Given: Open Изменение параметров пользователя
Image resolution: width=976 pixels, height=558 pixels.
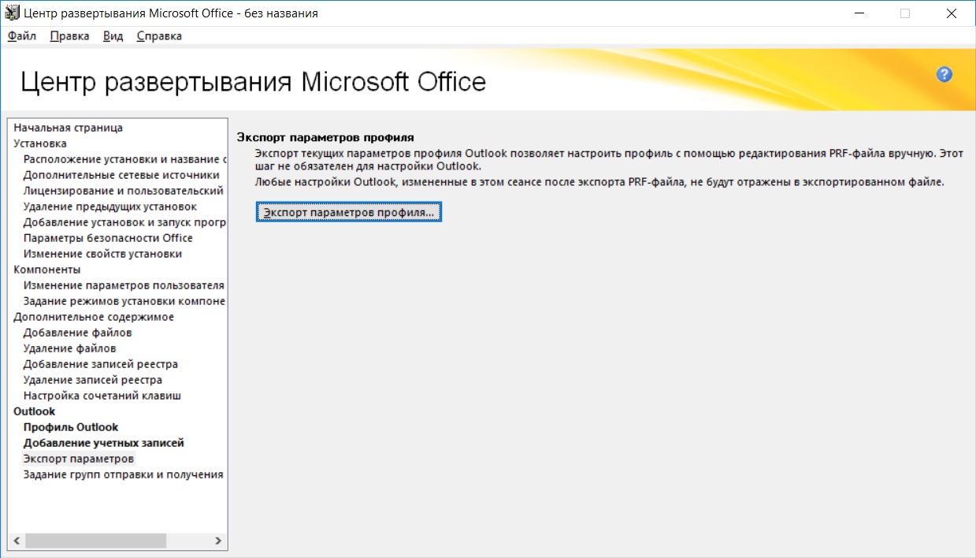Looking at the screenshot, I should 124,285.
